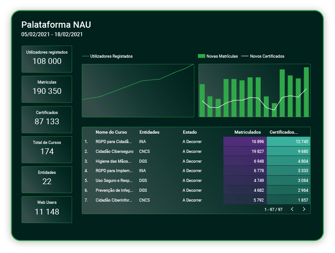The image size is (335, 253).
Task: Select the Entidades 22 card
Action: 47,180
